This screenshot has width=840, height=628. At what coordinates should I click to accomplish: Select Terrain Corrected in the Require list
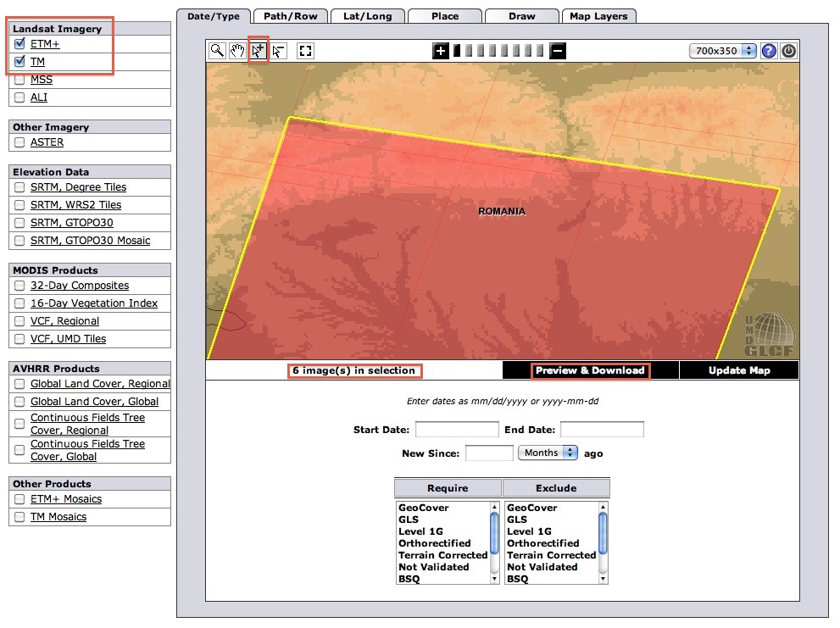(x=443, y=555)
